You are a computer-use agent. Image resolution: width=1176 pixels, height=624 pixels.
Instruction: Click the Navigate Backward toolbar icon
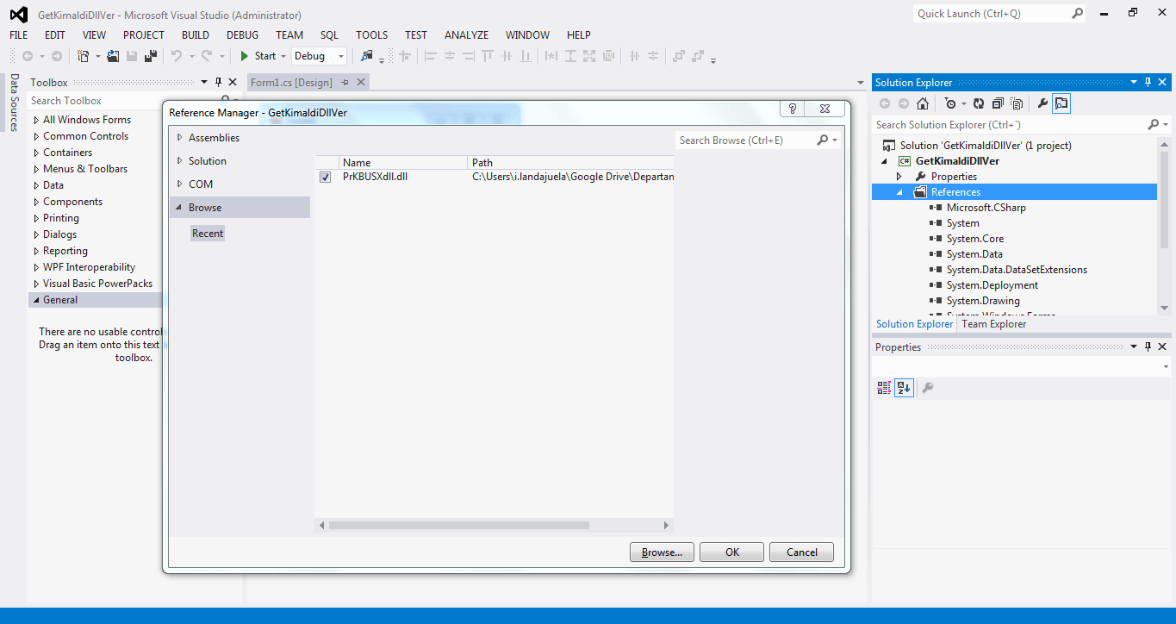28,56
